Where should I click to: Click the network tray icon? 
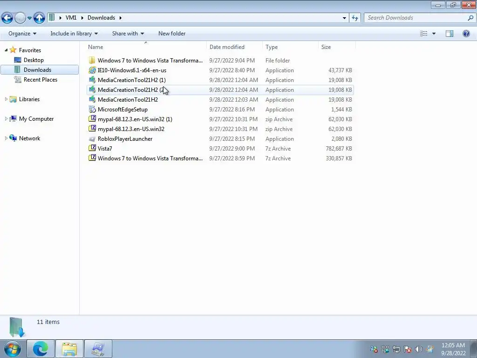point(396,349)
